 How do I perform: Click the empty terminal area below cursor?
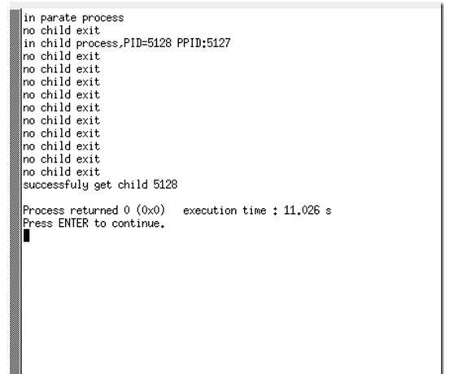click(229, 307)
